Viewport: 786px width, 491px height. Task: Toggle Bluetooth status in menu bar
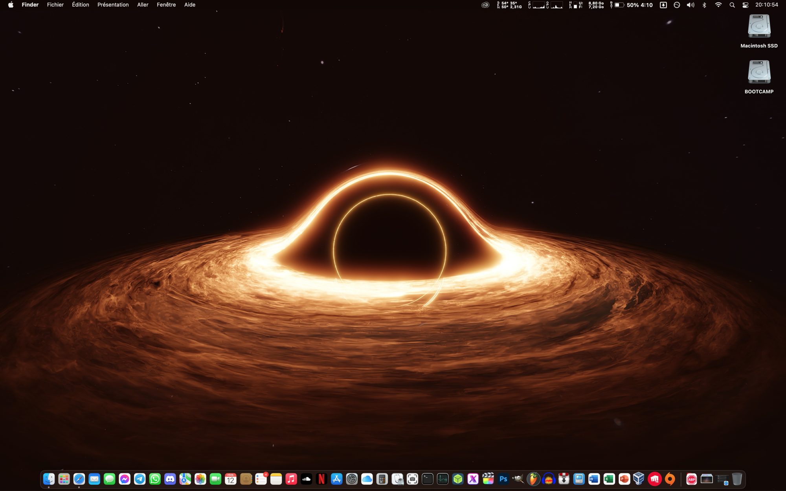point(704,5)
